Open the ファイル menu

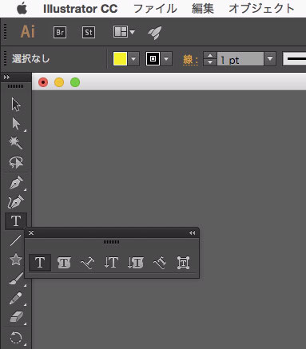coord(155,9)
